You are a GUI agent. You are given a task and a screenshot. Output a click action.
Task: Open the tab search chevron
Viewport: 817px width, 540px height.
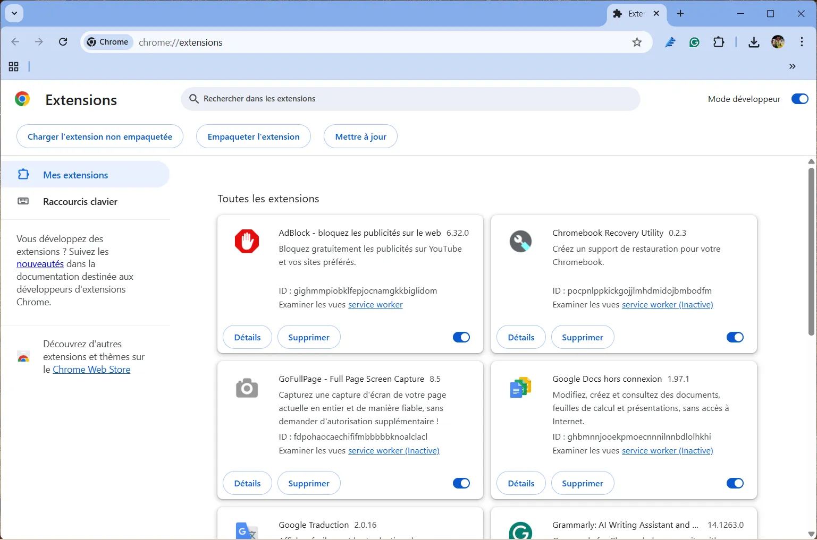pyautogui.click(x=14, y=13)
